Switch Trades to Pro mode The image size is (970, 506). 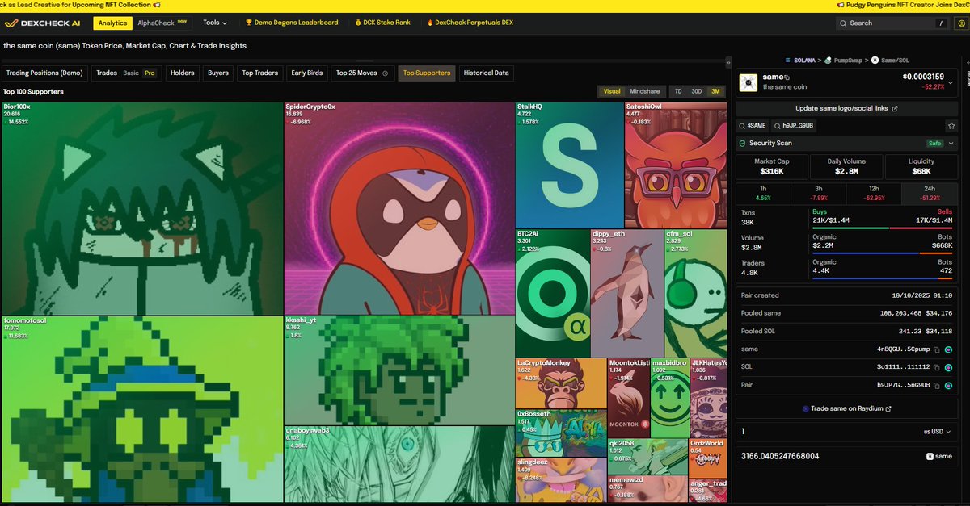click(150, 73)
